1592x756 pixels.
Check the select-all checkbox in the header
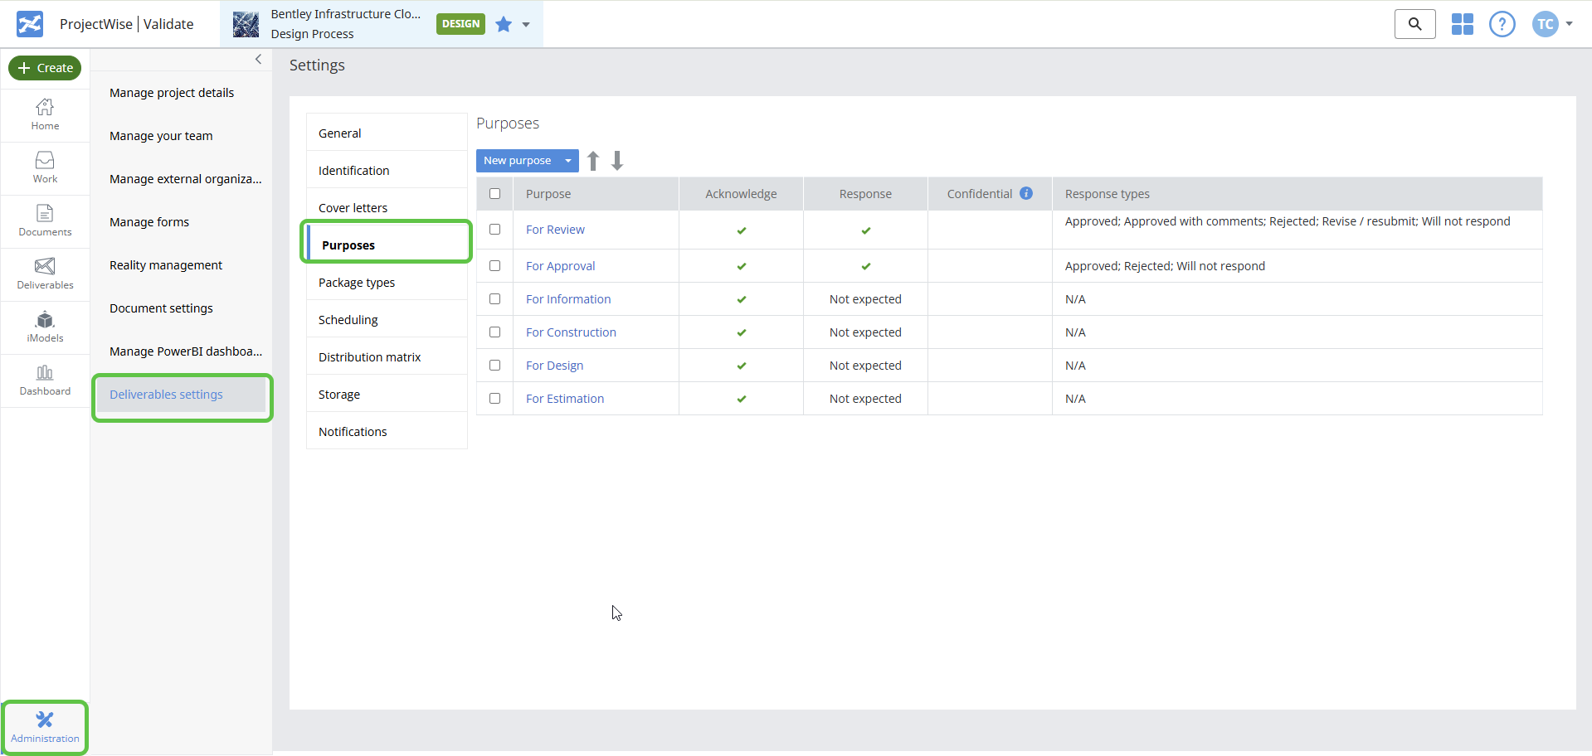tap(495, 193)
